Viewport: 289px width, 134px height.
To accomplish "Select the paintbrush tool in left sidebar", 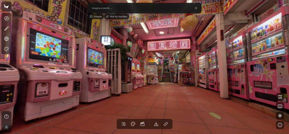I will pos(6,29).
